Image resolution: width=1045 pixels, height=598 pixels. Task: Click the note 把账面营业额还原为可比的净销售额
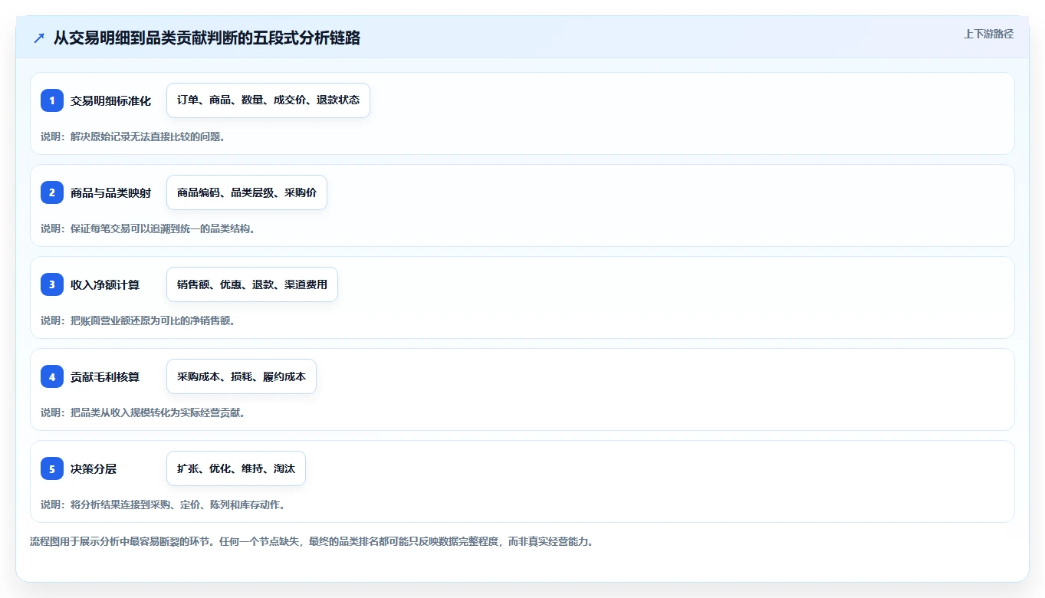coord(138,320)
